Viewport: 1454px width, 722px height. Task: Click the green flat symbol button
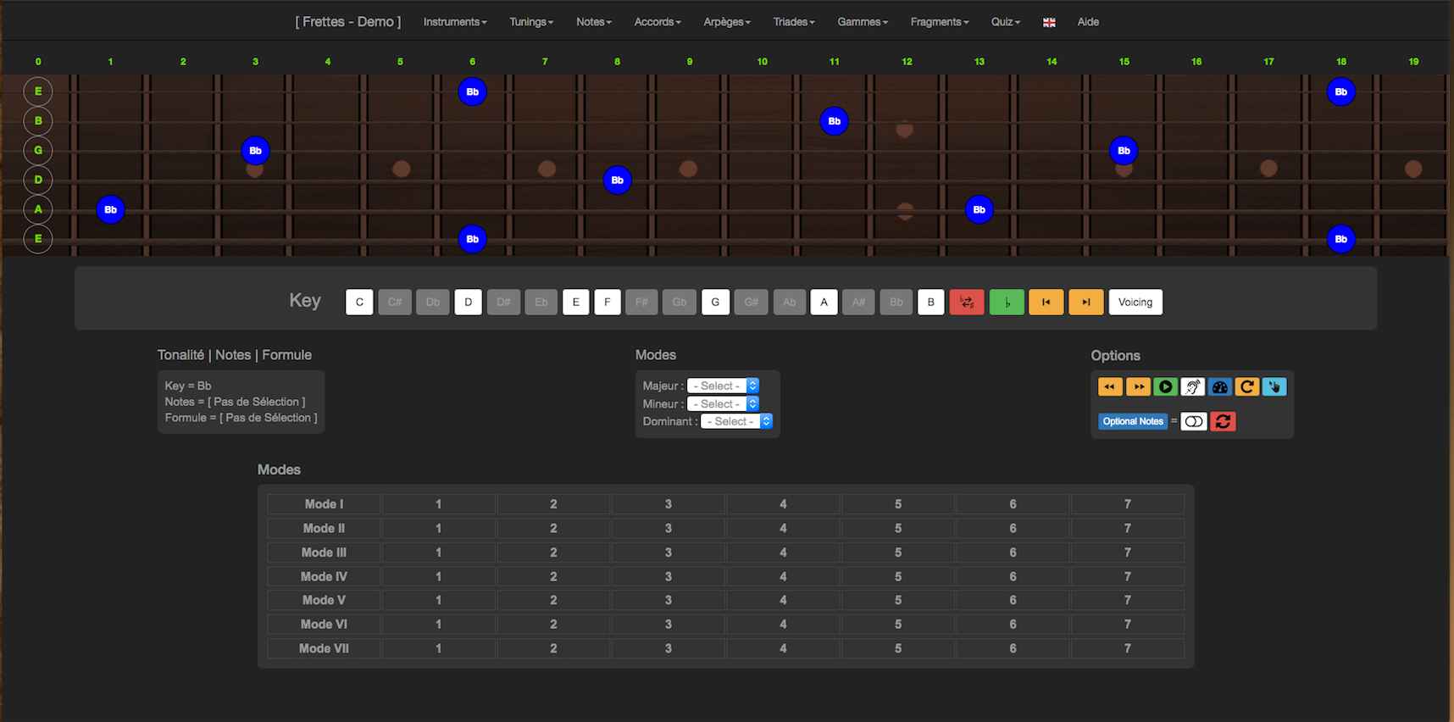[x=1007, y=303]
